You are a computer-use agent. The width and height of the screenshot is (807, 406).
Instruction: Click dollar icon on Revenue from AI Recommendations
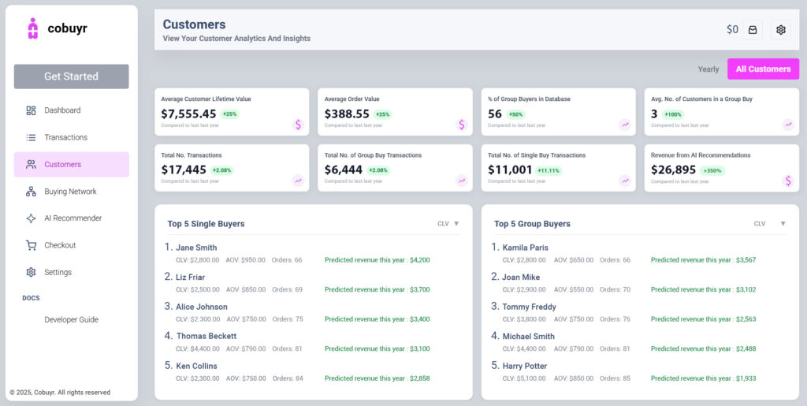point(788,181)
